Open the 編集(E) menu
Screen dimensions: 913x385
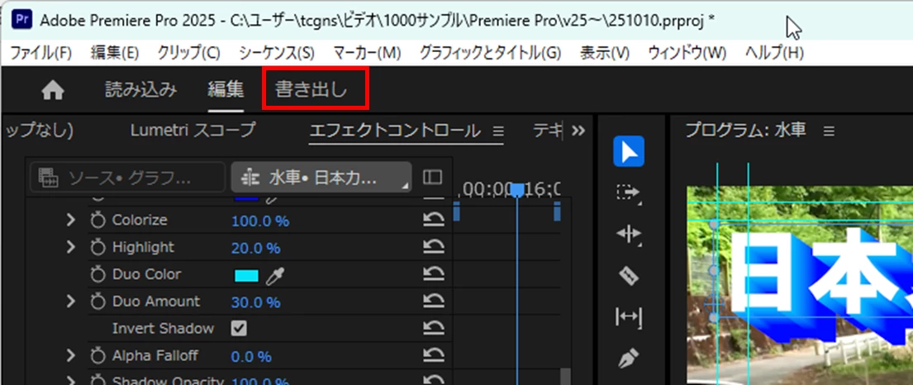115,53
